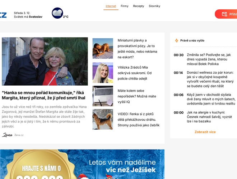Open Svatoslav name day link
The image size is (237, 179).
tap(36, 17)
